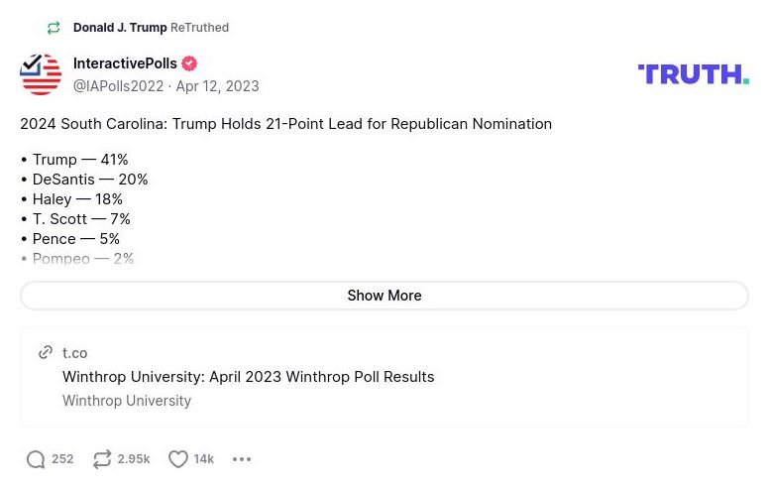Click the red verified badge next to InteractivePolls
770x489 pixels.
pyautogui.click(x=189, y=64)
